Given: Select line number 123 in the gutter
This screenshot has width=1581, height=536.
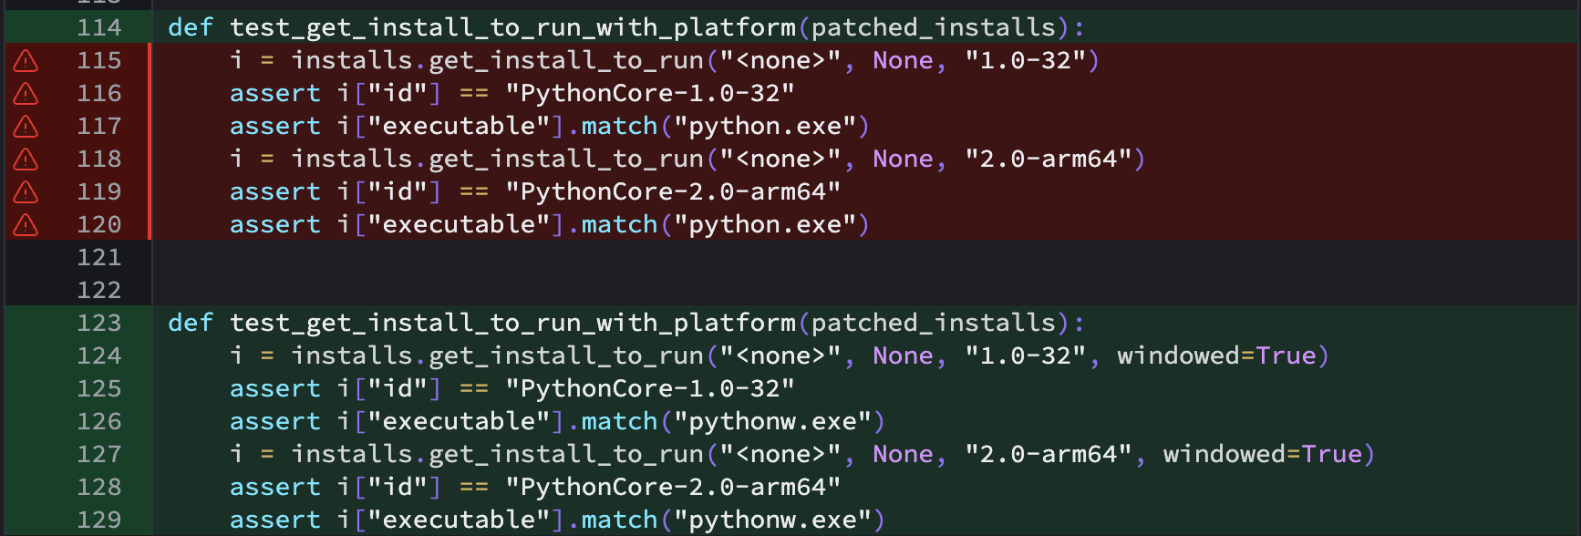Looking at the screenshot, I should tap(99, 323).
